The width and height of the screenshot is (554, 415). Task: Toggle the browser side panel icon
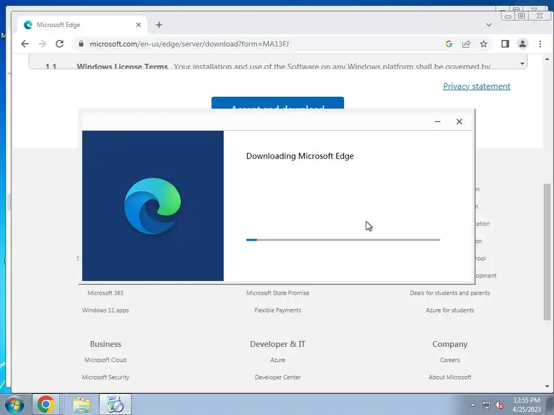[x=505, y=44]
